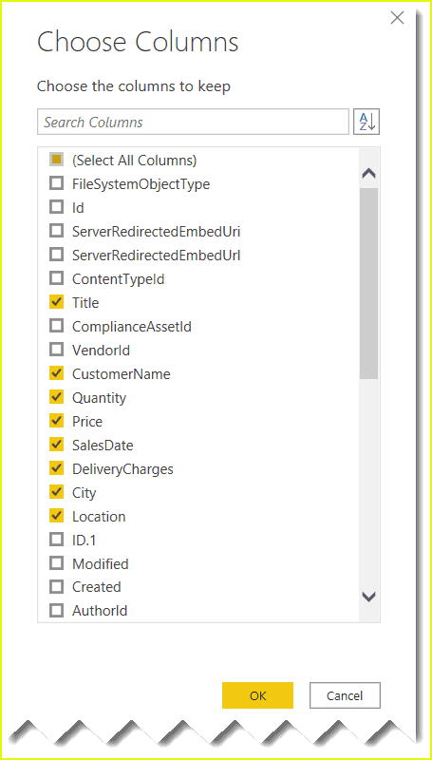Image resolution: width=432 pixels, height=760 pixels.
Task: Check the Id column checkbox
Action: [x=57, y=207]
